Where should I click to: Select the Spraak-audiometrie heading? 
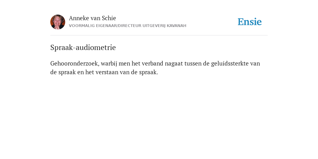pos(83,48)
